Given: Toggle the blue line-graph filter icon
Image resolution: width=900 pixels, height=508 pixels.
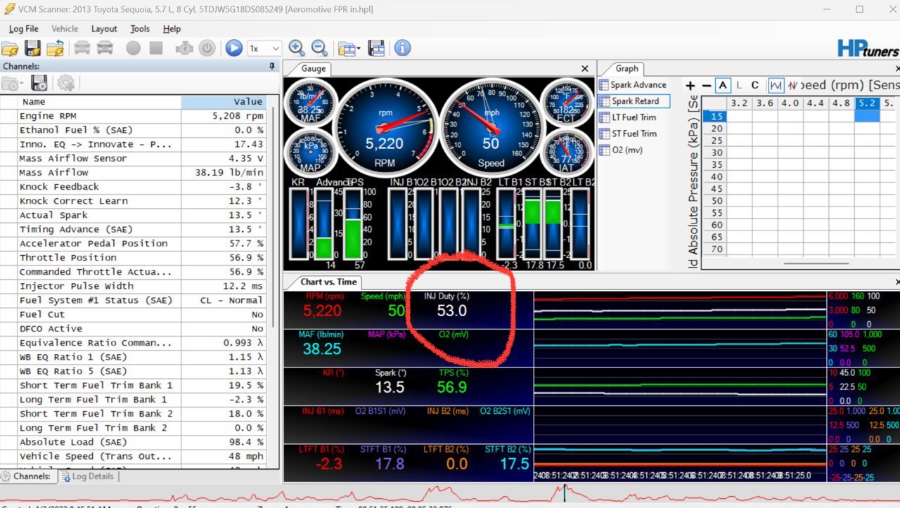Looking at the screenshot, I should point(776,85).
